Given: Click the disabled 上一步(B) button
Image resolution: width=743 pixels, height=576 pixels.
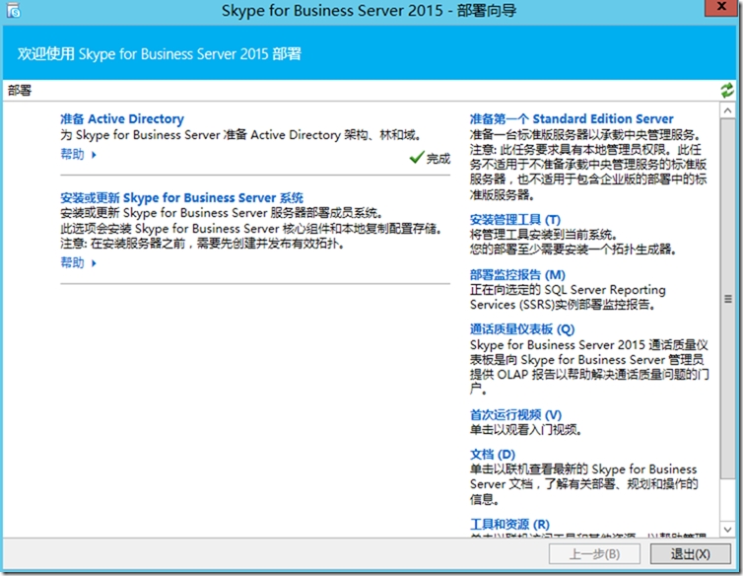Looking at the screenshot, I should coord(594,553).
